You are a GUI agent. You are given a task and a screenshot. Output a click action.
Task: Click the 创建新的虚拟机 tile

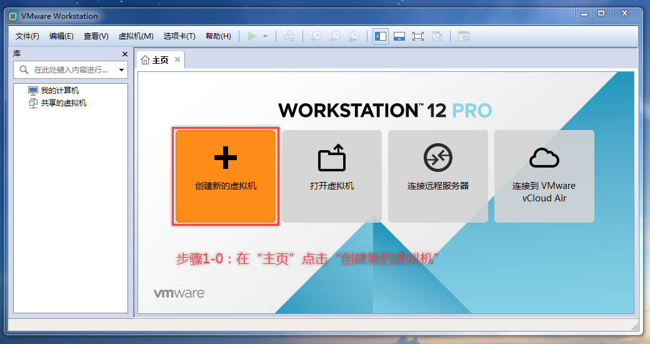pos(226,176)
